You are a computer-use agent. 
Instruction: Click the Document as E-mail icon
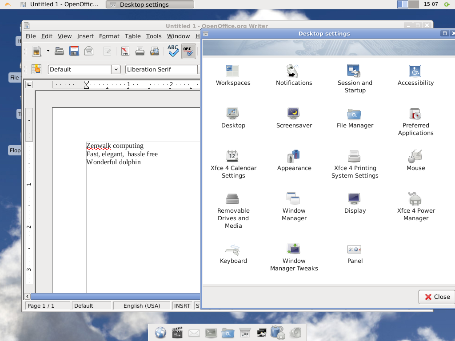click(89, 51)
